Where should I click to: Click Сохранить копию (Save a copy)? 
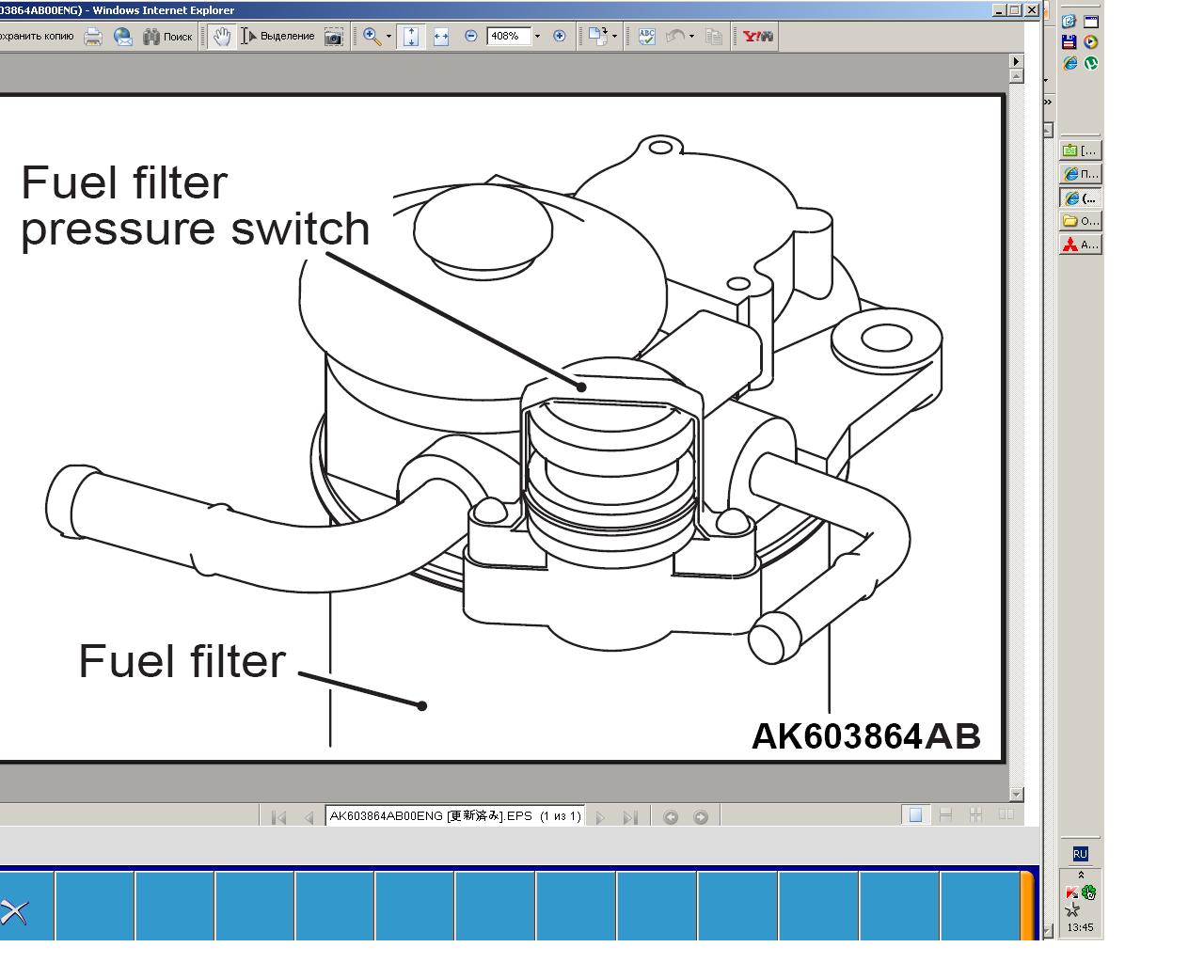36,37
